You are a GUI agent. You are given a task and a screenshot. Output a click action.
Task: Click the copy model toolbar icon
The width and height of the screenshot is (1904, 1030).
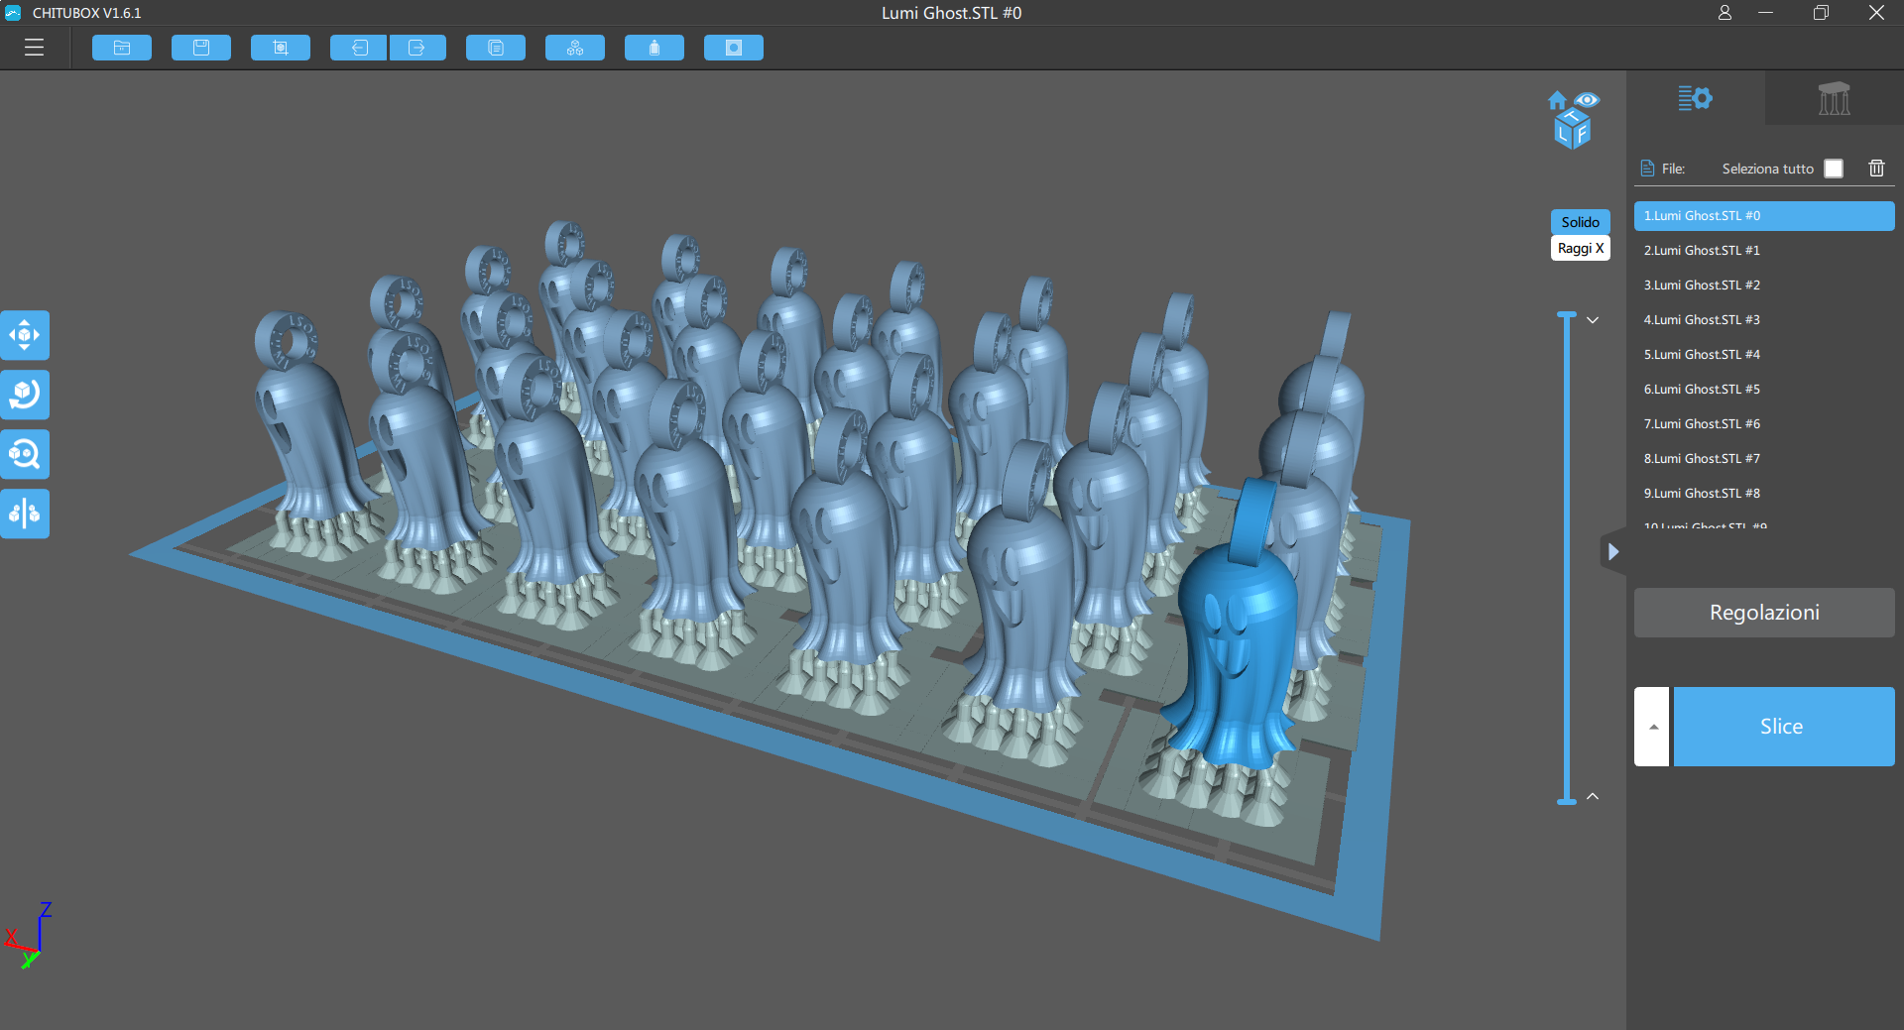tap(496, 48)
